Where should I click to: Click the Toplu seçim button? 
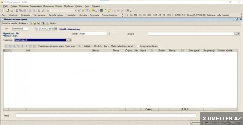pyautogui.click(x=70, y=46)
